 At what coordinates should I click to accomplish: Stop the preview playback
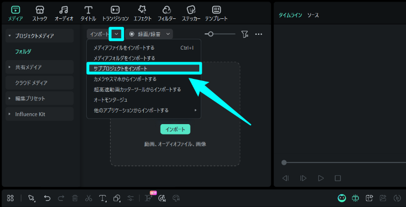point(338,178)
